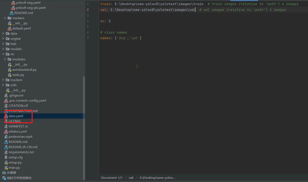Click line number 7 in gutter
The height and width of the screenshot is (182, 308).
click(x=88, y=38)
